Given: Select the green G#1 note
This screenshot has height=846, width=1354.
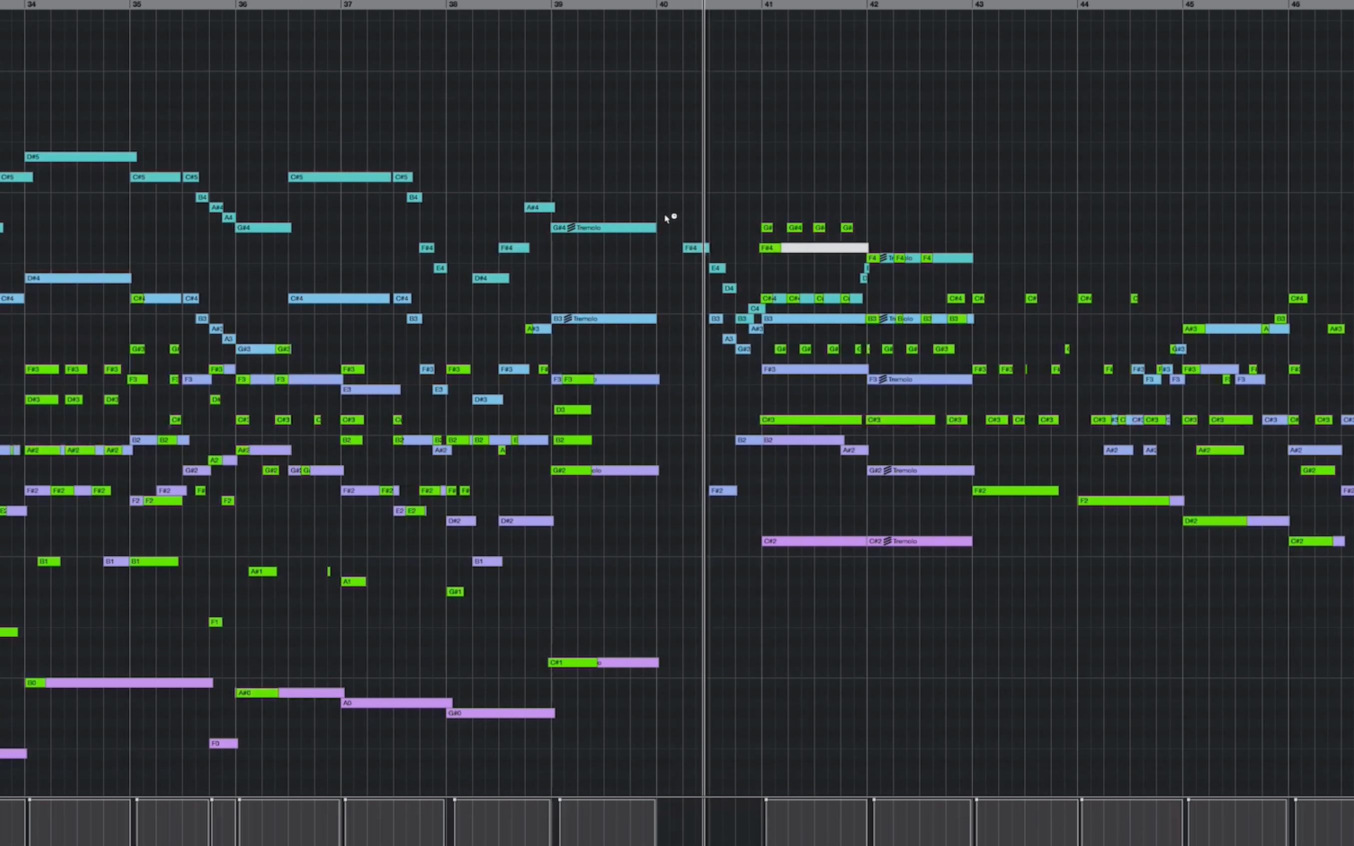Looking at the screenshot, I should pos(455,591).
